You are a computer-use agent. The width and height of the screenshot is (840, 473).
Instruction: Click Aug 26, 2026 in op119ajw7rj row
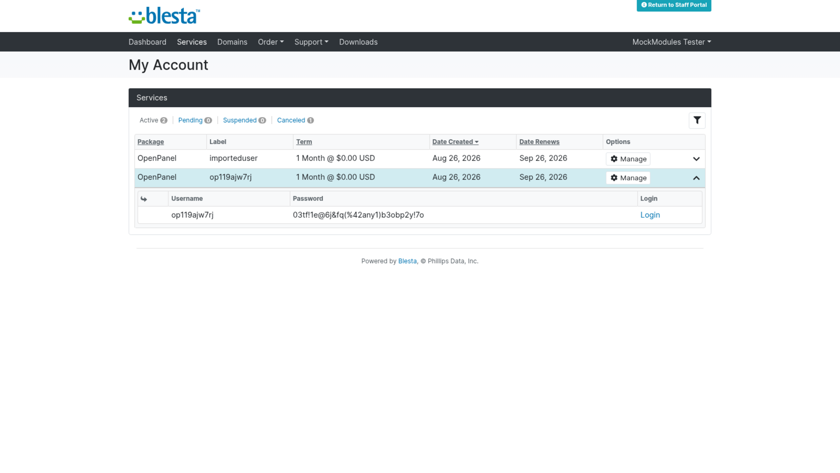point(456,177)
